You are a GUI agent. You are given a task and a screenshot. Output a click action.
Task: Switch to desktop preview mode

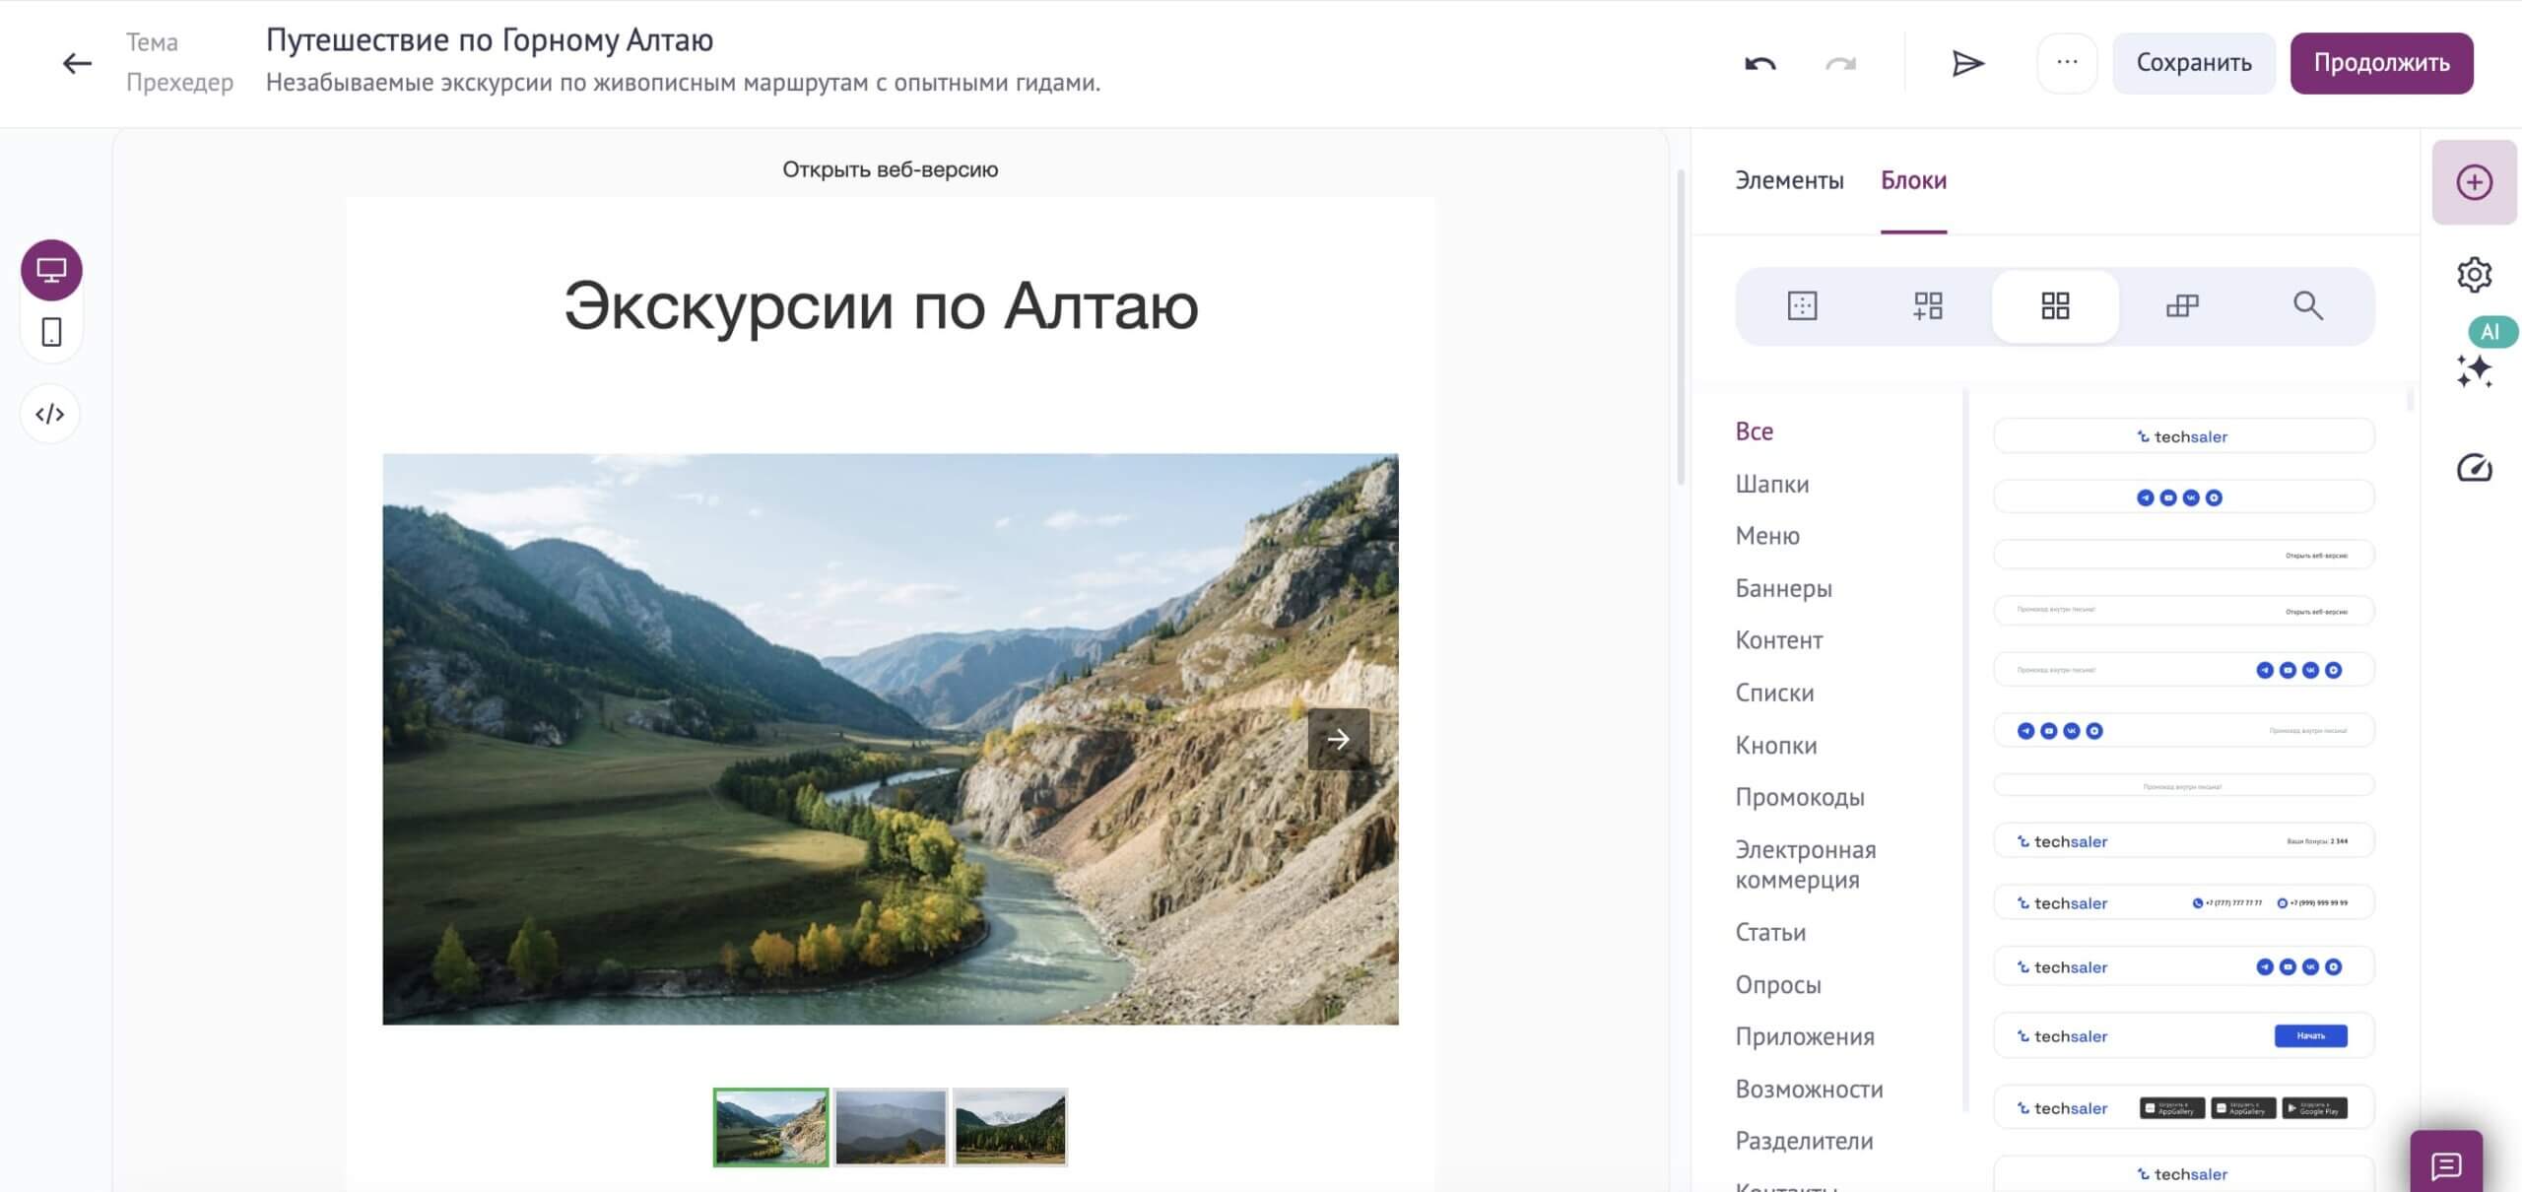coord(51,269)
